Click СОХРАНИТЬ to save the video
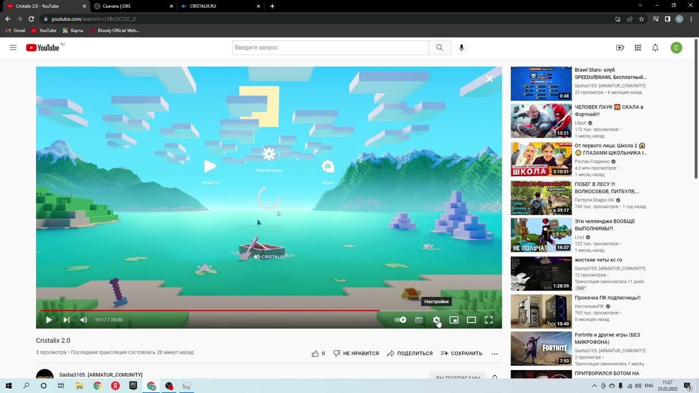 (461, 353)
